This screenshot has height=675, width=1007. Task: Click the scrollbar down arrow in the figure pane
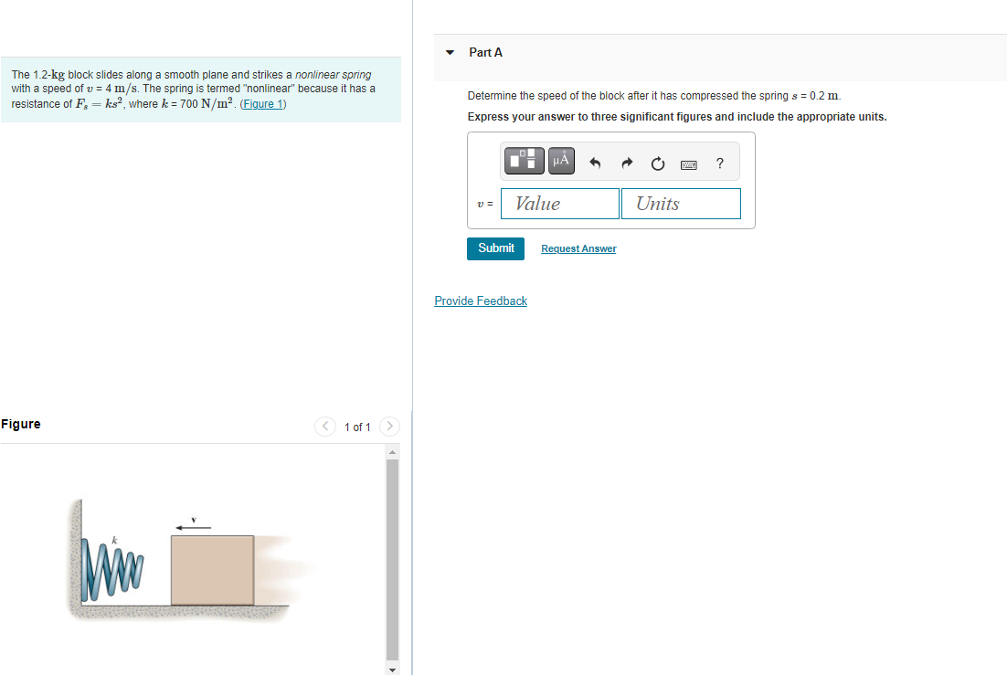[392, 669]
